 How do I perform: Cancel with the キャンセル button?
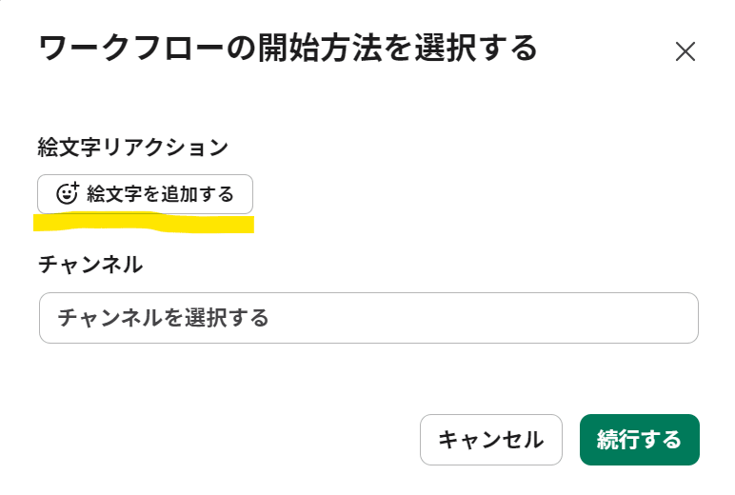490,440
